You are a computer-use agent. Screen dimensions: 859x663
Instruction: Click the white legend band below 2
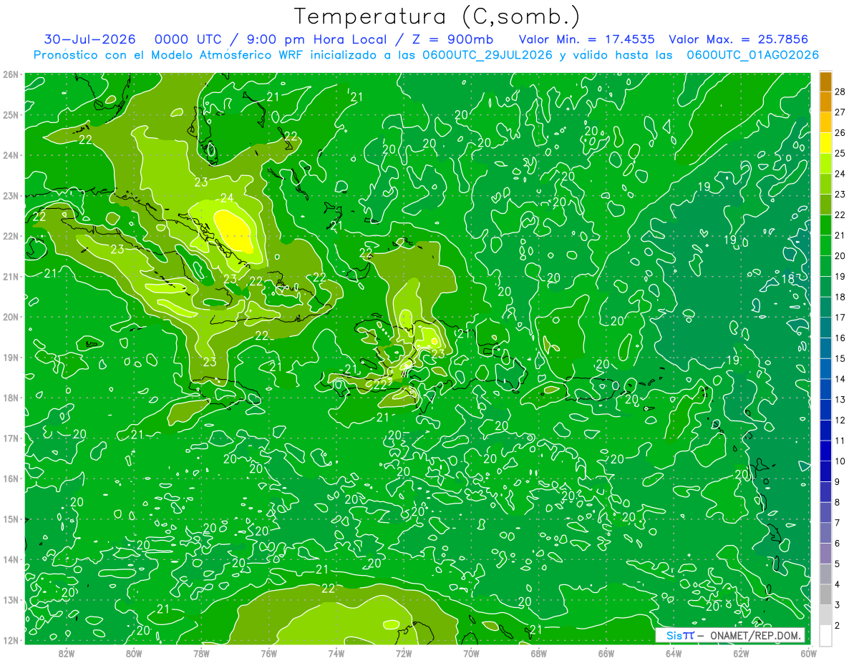(825, 635)
